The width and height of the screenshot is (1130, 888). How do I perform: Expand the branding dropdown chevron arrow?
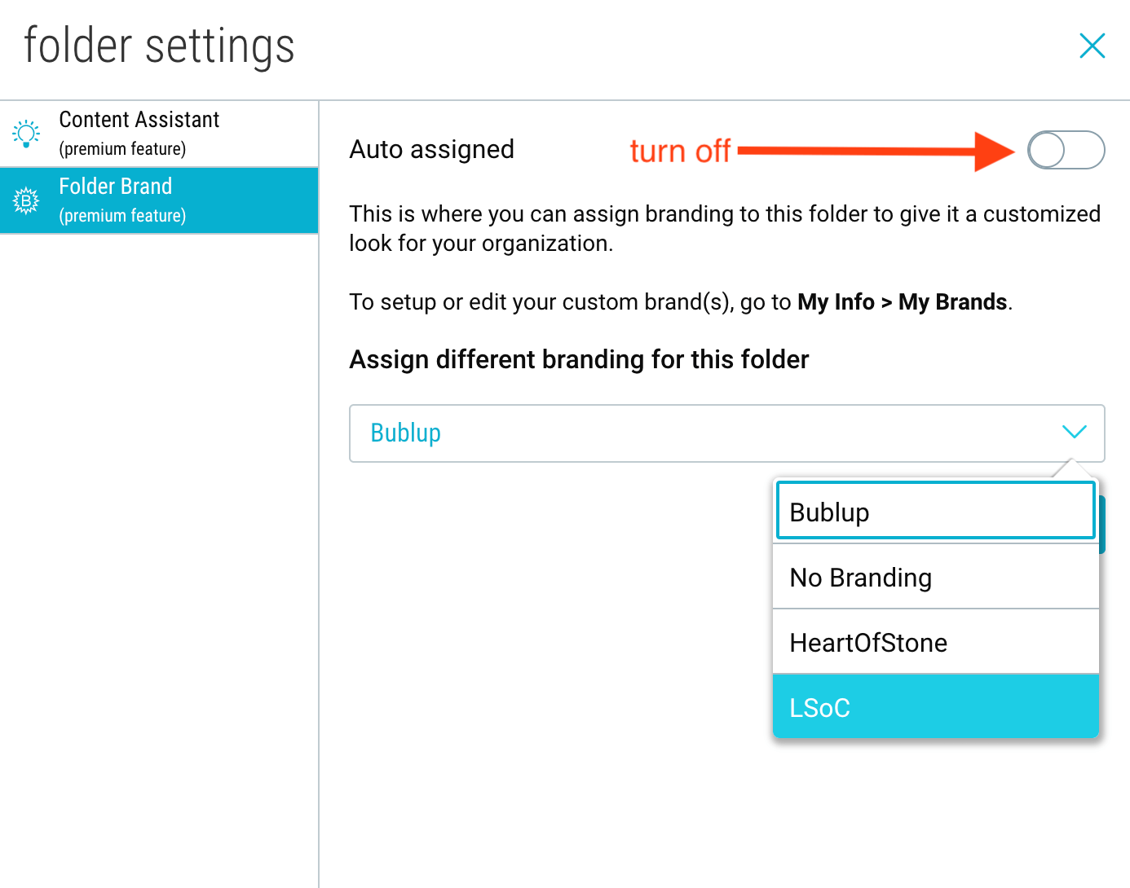tap(1075, 432)
